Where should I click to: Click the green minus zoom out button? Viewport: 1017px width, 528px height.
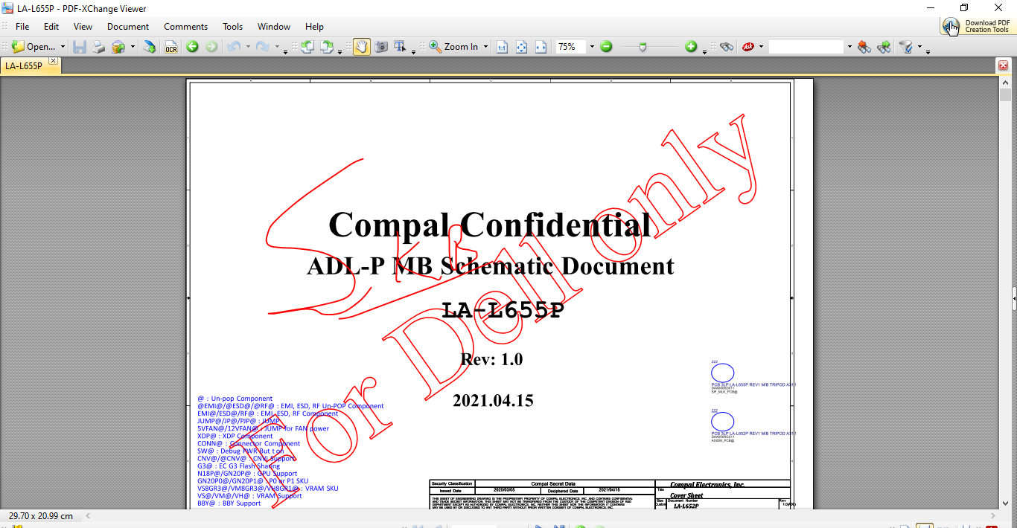click(606, 47)
